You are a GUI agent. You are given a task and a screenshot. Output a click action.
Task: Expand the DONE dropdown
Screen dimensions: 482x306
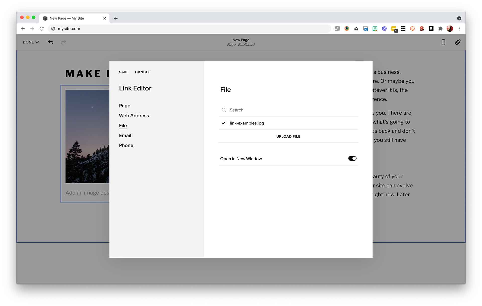coord(31,42)
